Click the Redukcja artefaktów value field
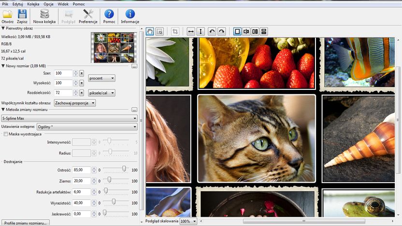The height and width of the screenshot is (226, 402). (82, 192)
